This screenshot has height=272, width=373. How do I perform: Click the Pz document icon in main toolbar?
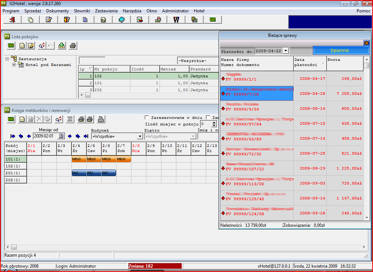[x=103, y=20]
